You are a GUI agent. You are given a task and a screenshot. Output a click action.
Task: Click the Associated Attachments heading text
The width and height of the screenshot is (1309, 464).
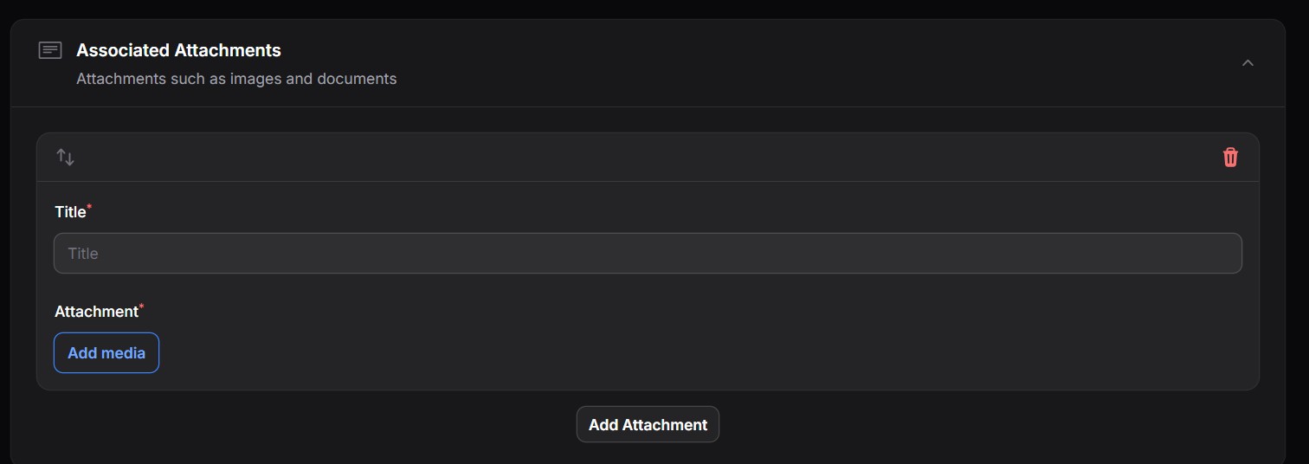[178, 50]
